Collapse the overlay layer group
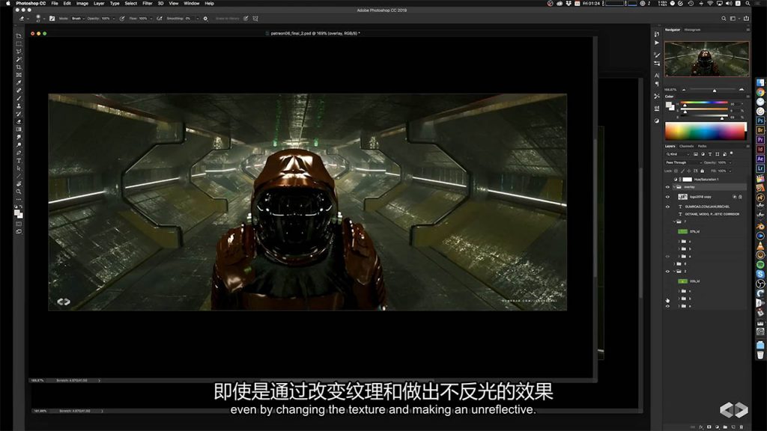Image resolution: width=767 pixels, height=431 pixels. point(674,187)
